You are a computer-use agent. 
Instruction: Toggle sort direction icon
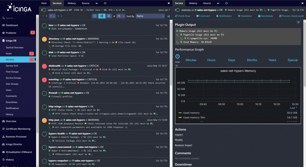pos(169,16)
